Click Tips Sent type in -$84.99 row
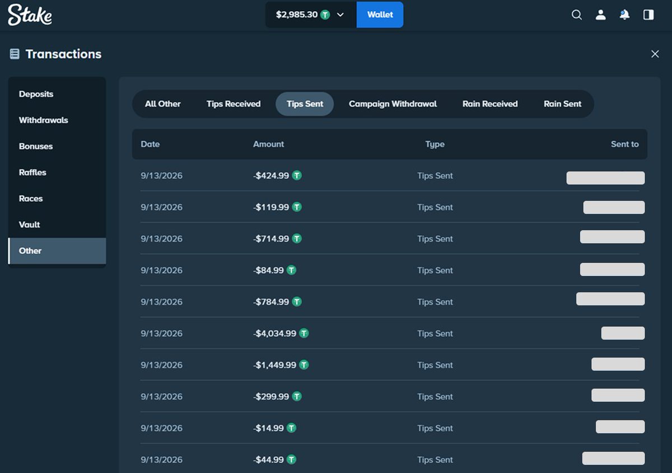 point(435,270)
